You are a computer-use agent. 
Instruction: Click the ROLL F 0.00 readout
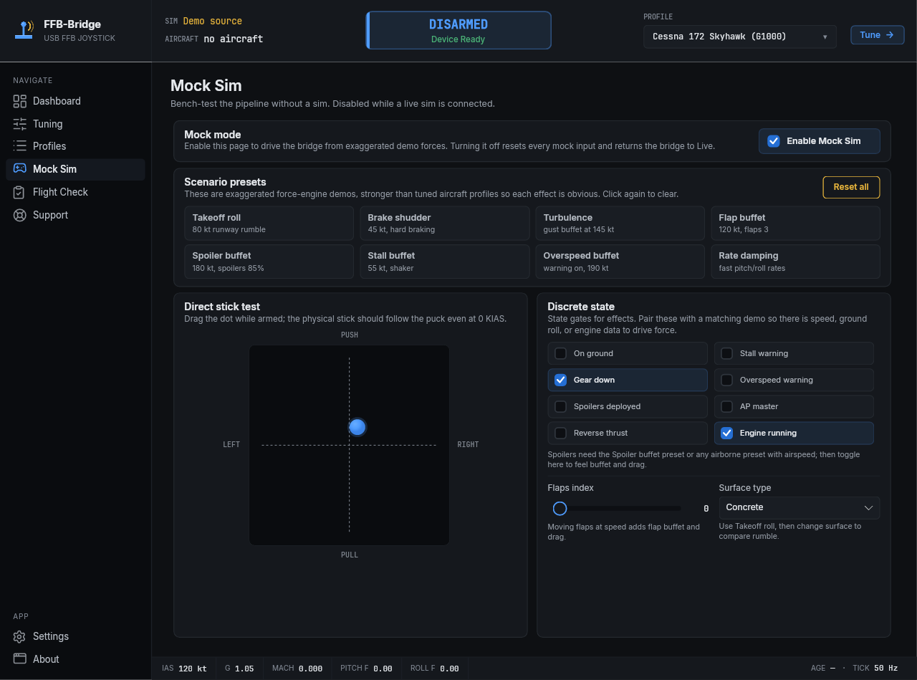point(435,669)
